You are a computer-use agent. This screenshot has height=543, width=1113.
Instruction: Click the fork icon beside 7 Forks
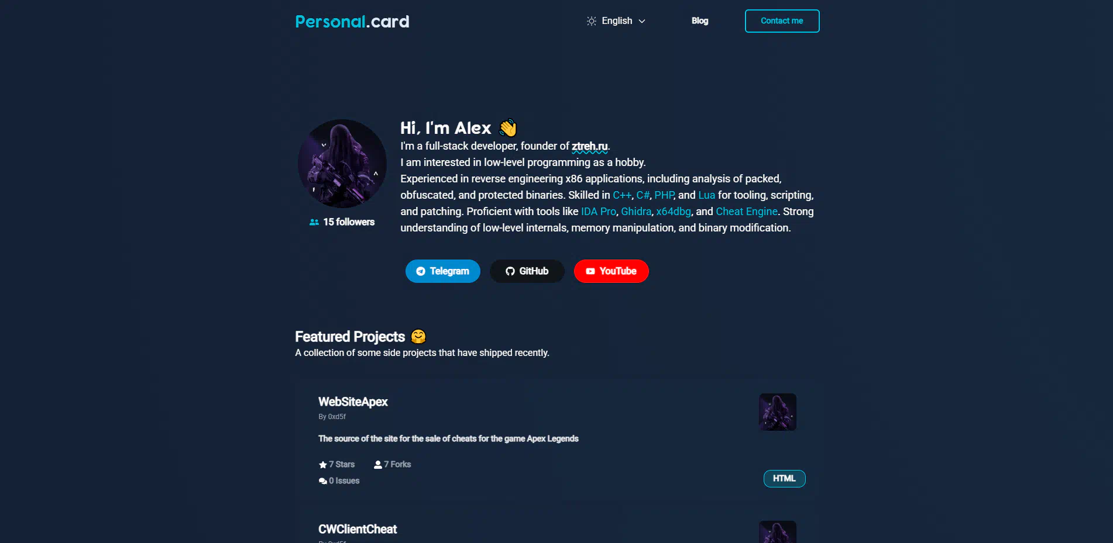coord(378,465)
